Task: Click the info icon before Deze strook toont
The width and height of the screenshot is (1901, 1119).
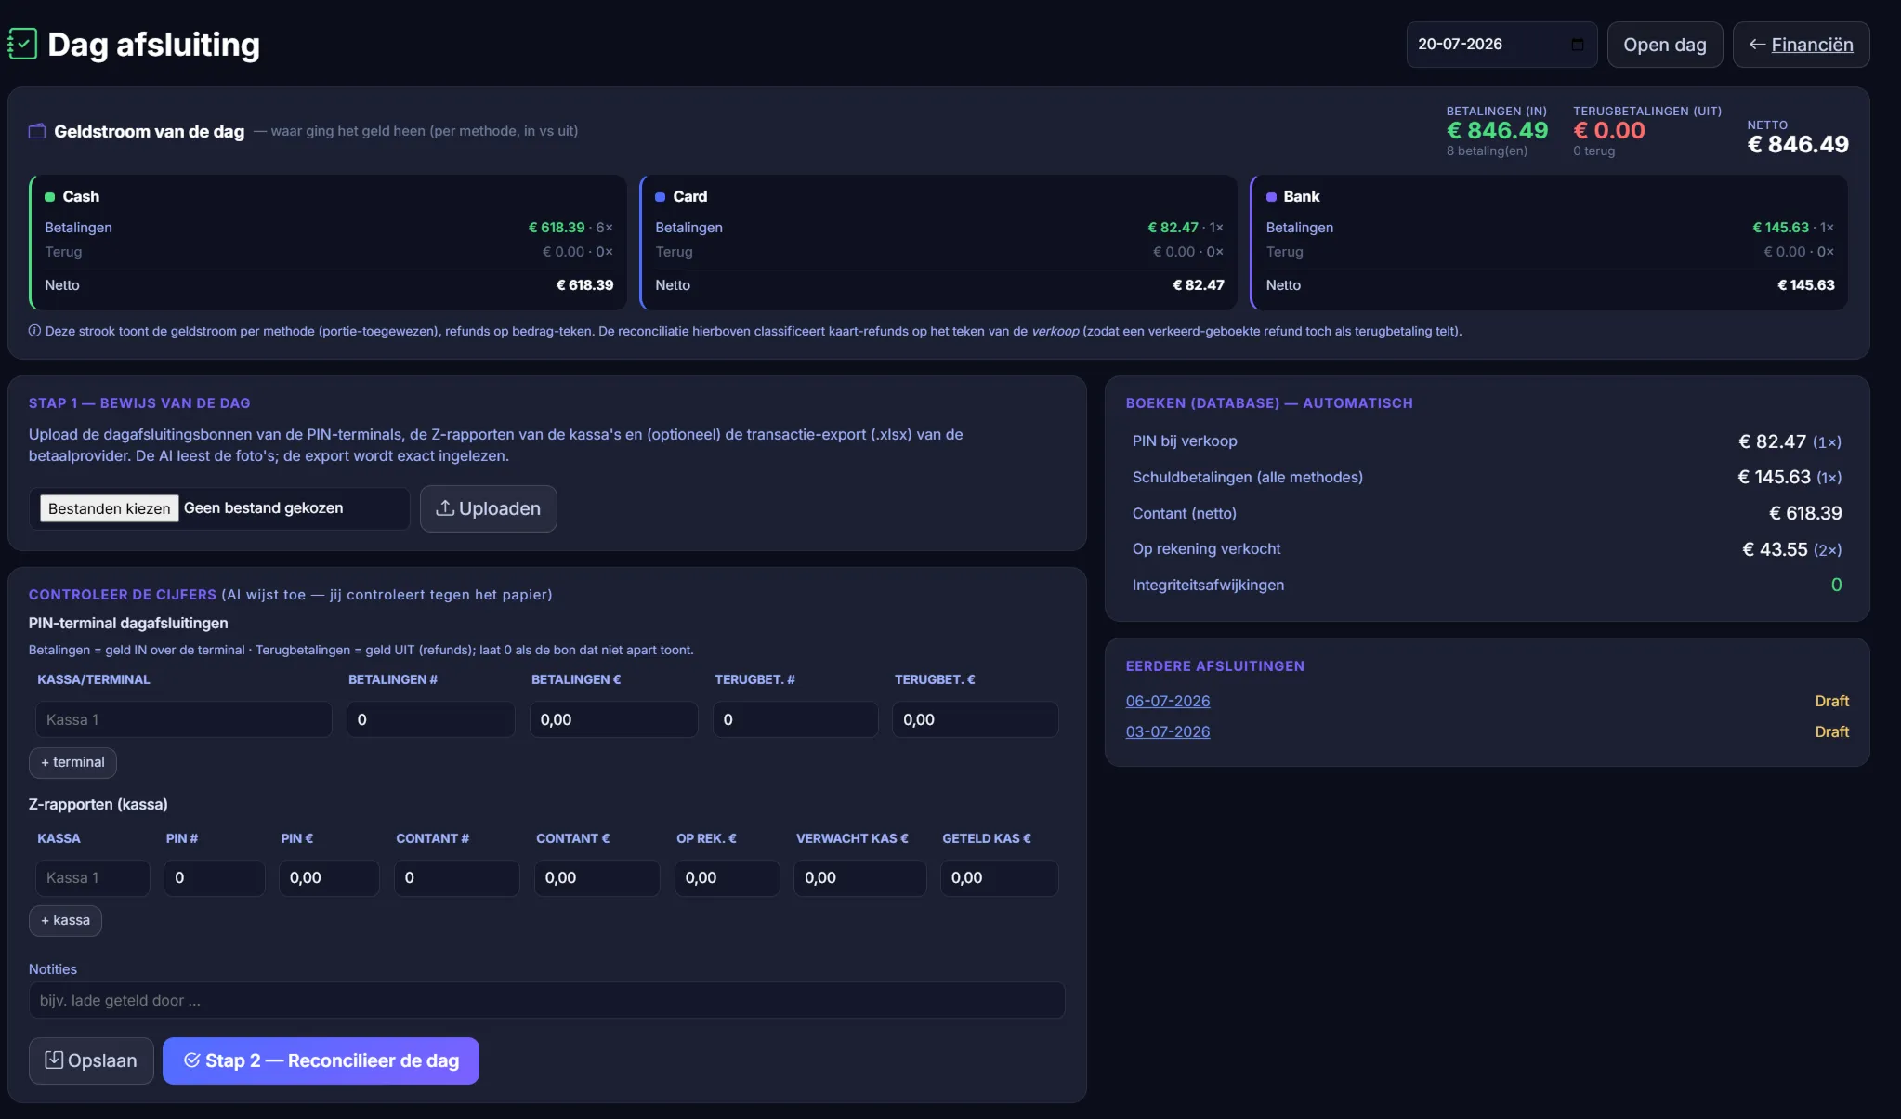Action: pyautogui.click(x=34, y=331)
